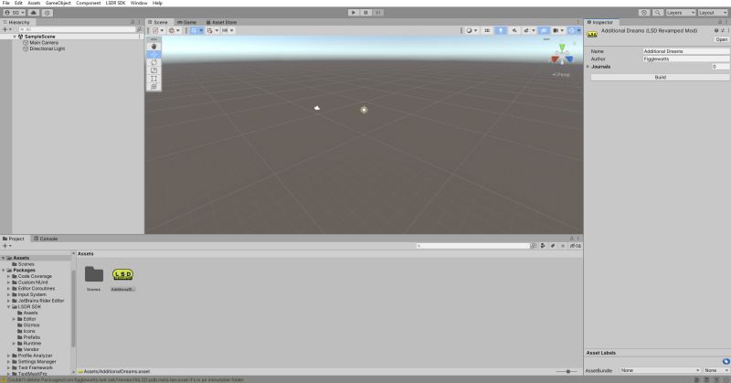Pause the game playback
The image size is (731, 383).
(366, 13)
